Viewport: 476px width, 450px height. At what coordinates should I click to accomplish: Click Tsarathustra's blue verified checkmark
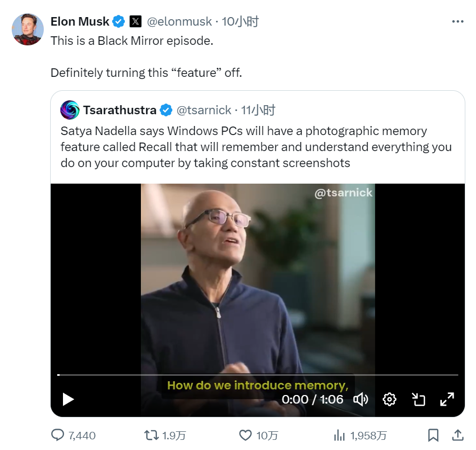[x=165, y=110]
